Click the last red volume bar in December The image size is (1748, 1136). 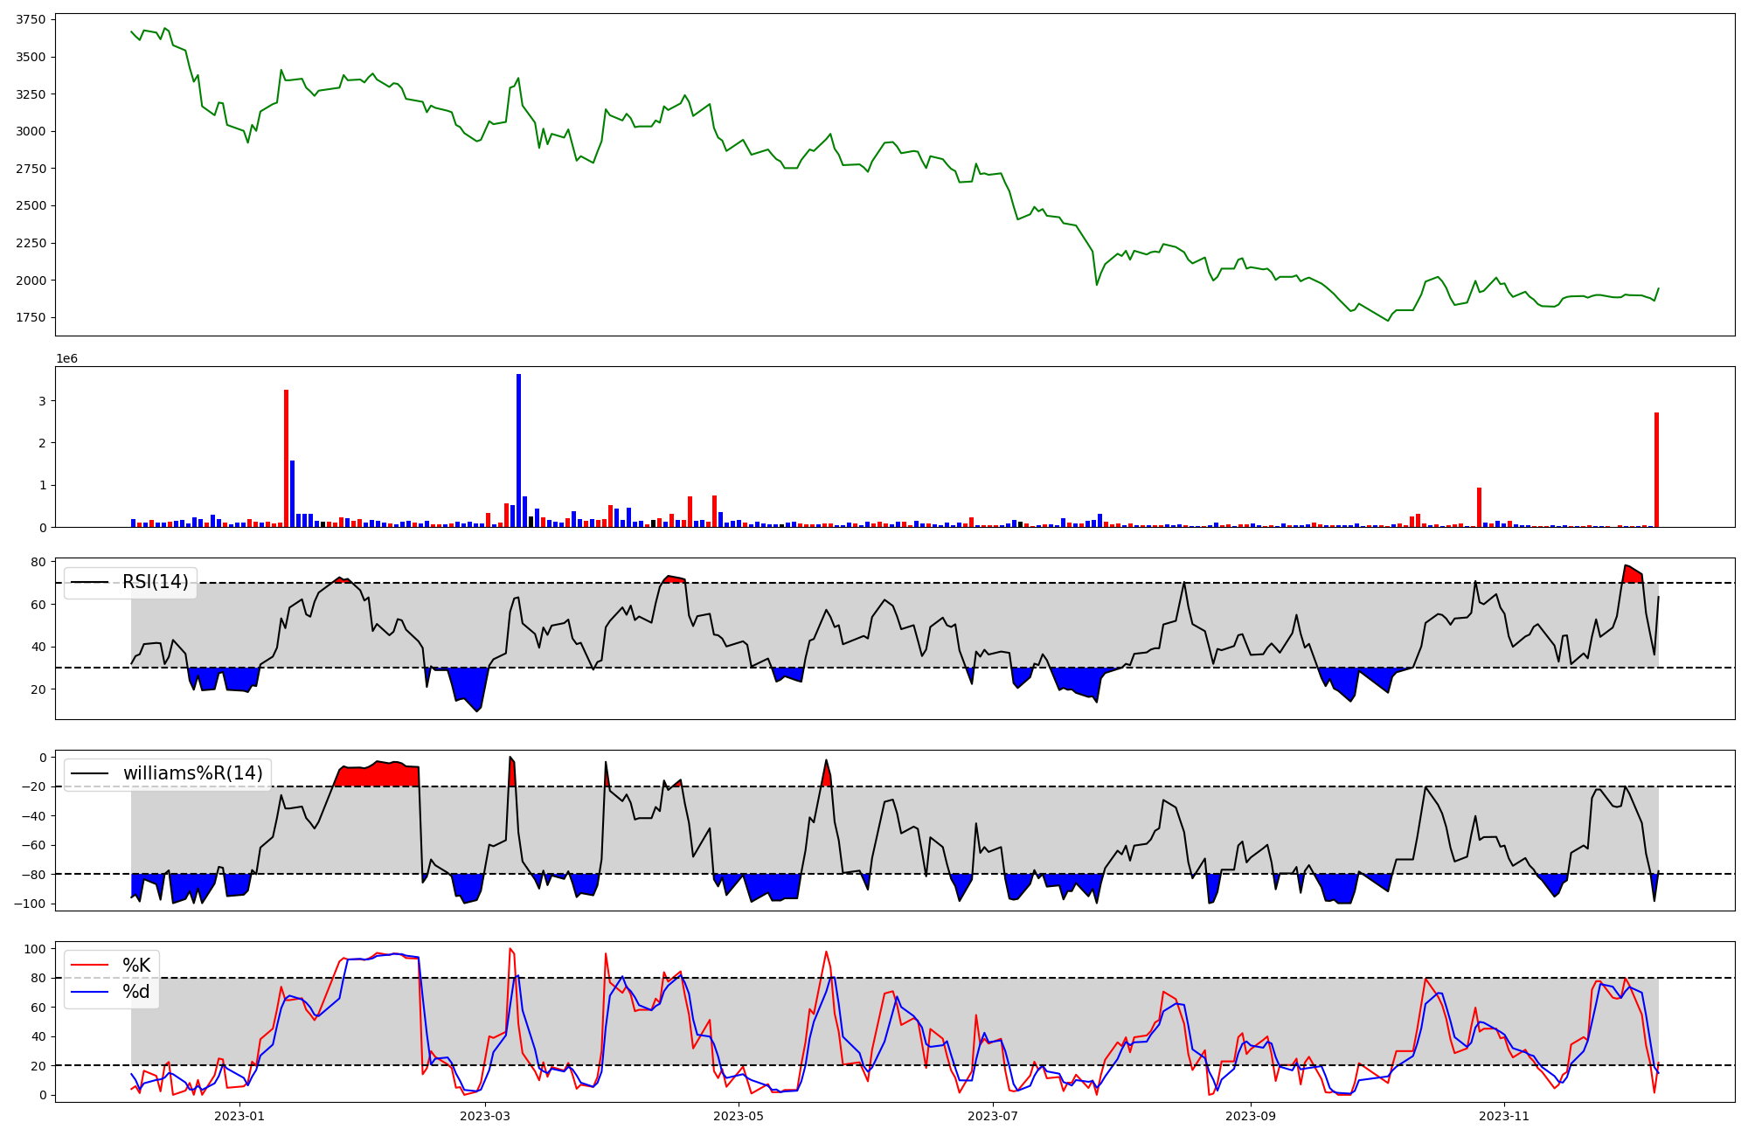[1656, 470]
